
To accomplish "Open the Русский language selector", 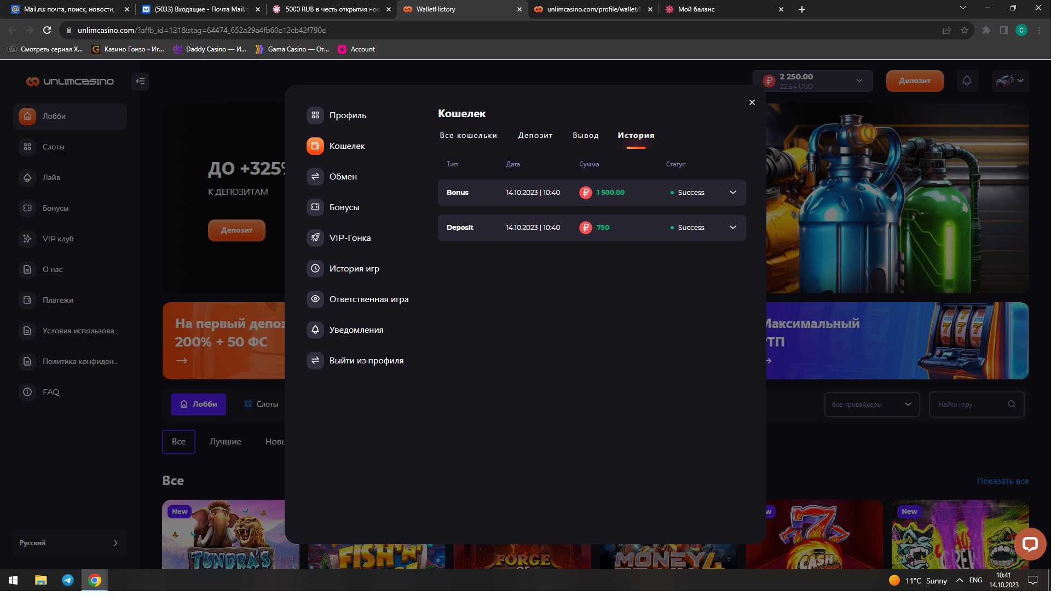I will click(x=70, y=543).
